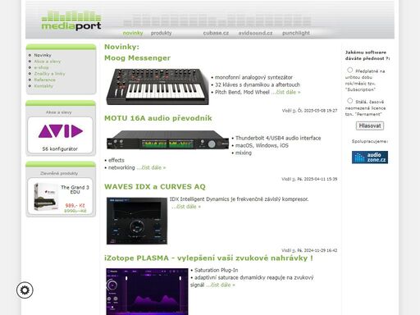The width and height of the screenshot is (420, 315).
Task: Open Kontakty in the sidebar menu
Action: click(43, 86)
